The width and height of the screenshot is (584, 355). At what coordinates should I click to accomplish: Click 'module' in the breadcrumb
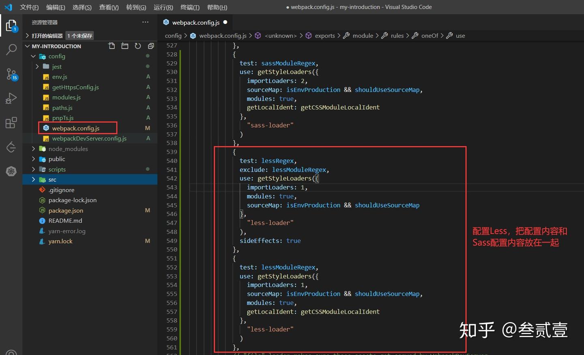(363, 36)
